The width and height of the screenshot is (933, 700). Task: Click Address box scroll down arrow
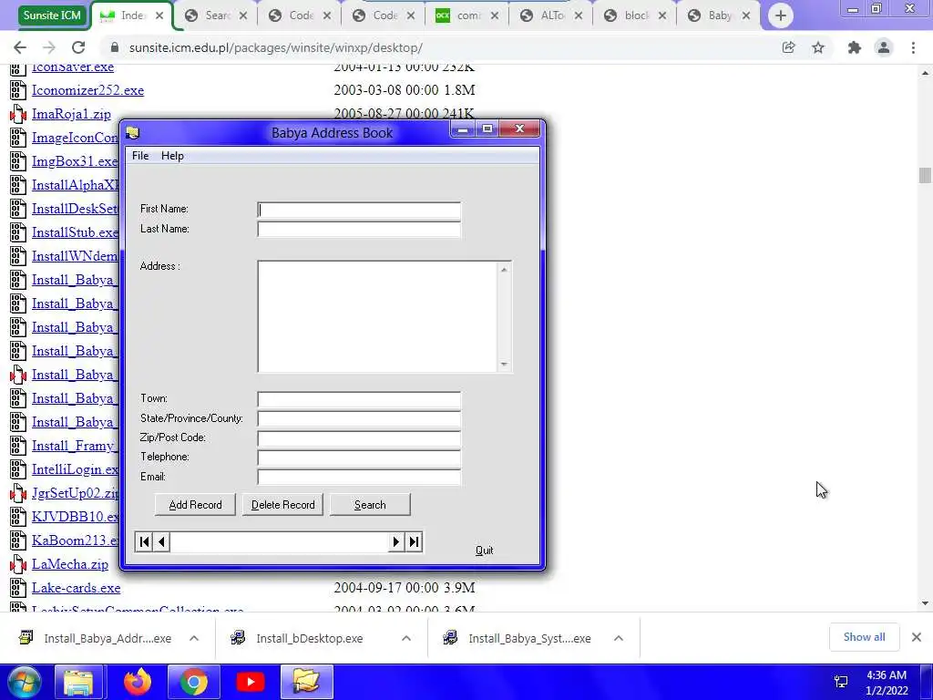504,365
